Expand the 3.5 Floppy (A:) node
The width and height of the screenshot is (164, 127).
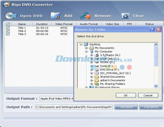click(92, 55)
